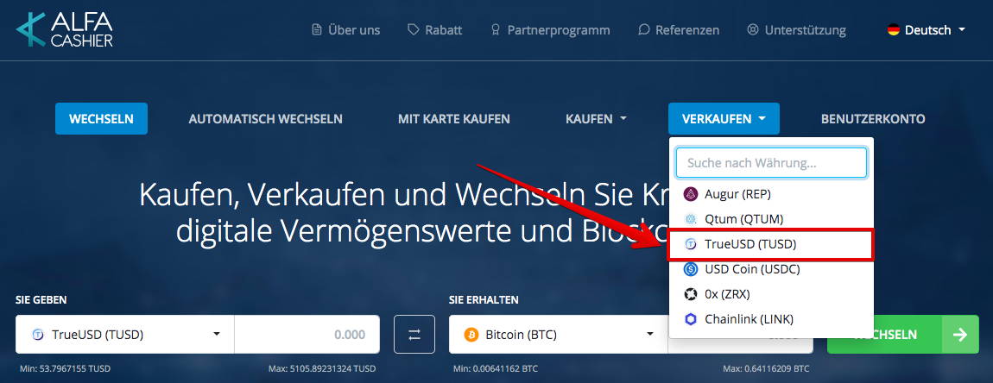This screenshot has width=993, height=383.
Task: Click the 0x coin icon
Action: pos(691,294)
